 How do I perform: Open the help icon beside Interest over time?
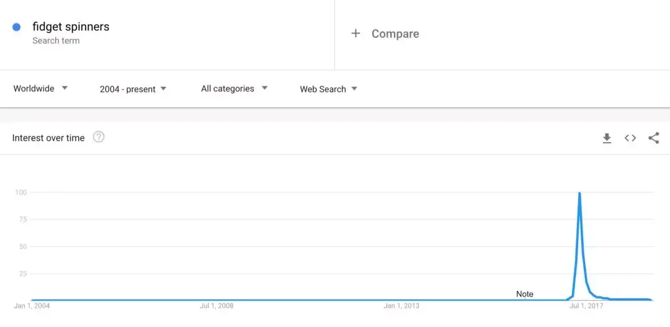99,137
